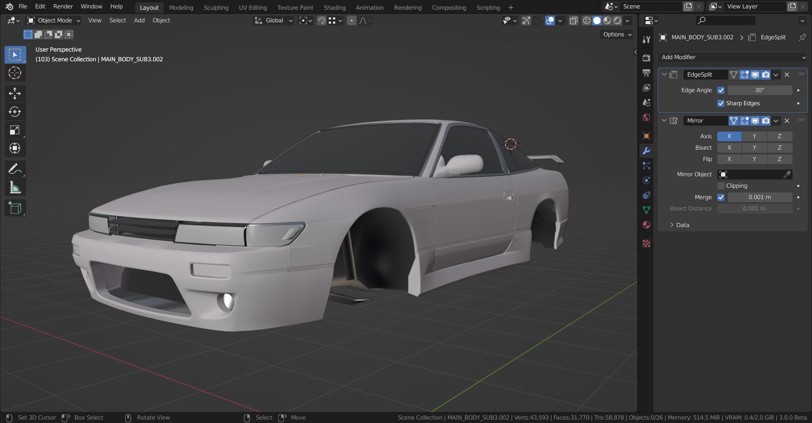Toggle the Merge checkbox
812x423 pixels.
point(721,197)
